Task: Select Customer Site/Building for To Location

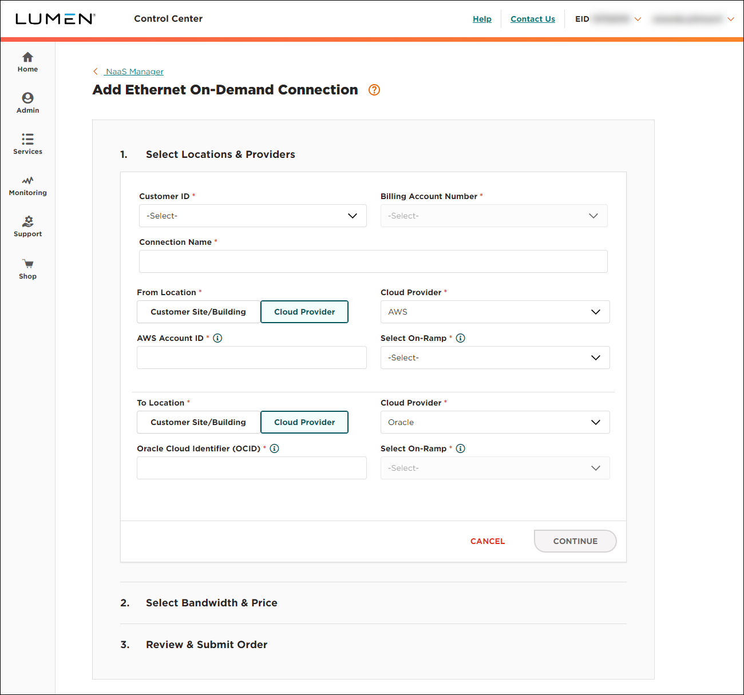Action: [x=198, y=422]
